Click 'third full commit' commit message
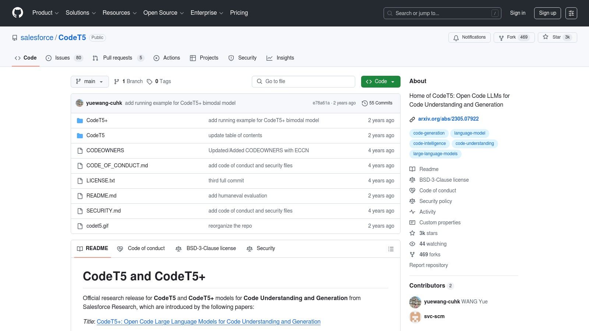The width and height of the screenshot is (589, 331). 226,181
